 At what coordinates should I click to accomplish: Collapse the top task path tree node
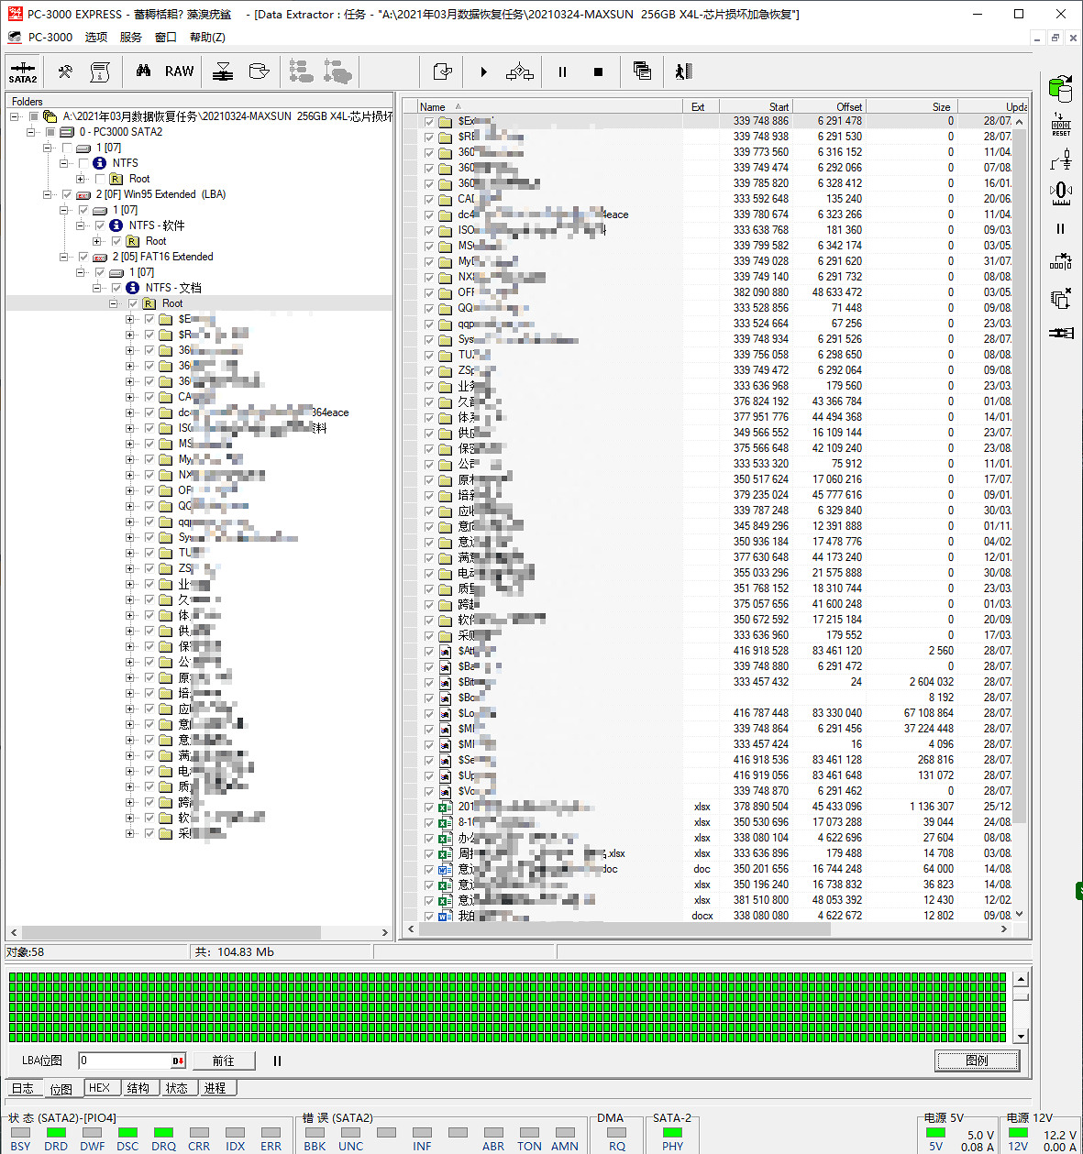point(15,116)
